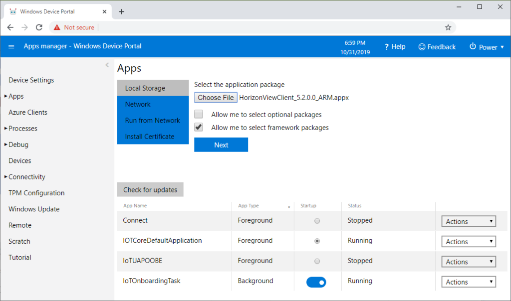Screen dimensions: 511x301
Task: Open the Actions dropdown for Connect
Action: click(x=469, y=221)
